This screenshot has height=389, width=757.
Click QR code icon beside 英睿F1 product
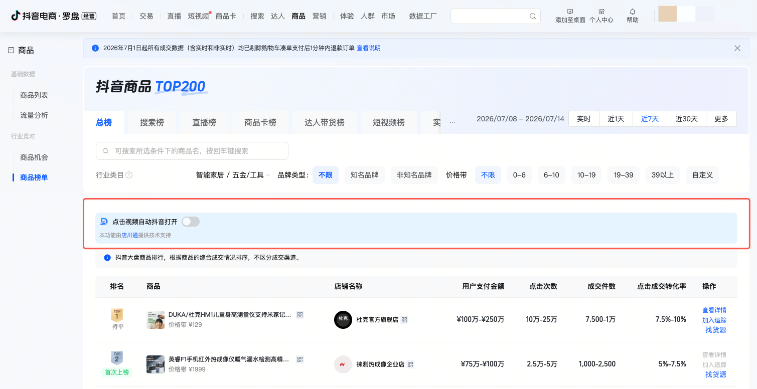click(300, 359)
